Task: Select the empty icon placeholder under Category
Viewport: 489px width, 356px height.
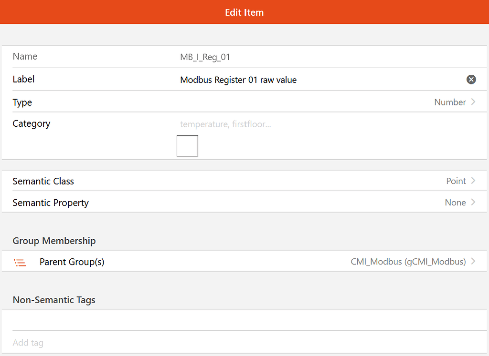Action: click(187, 145)
